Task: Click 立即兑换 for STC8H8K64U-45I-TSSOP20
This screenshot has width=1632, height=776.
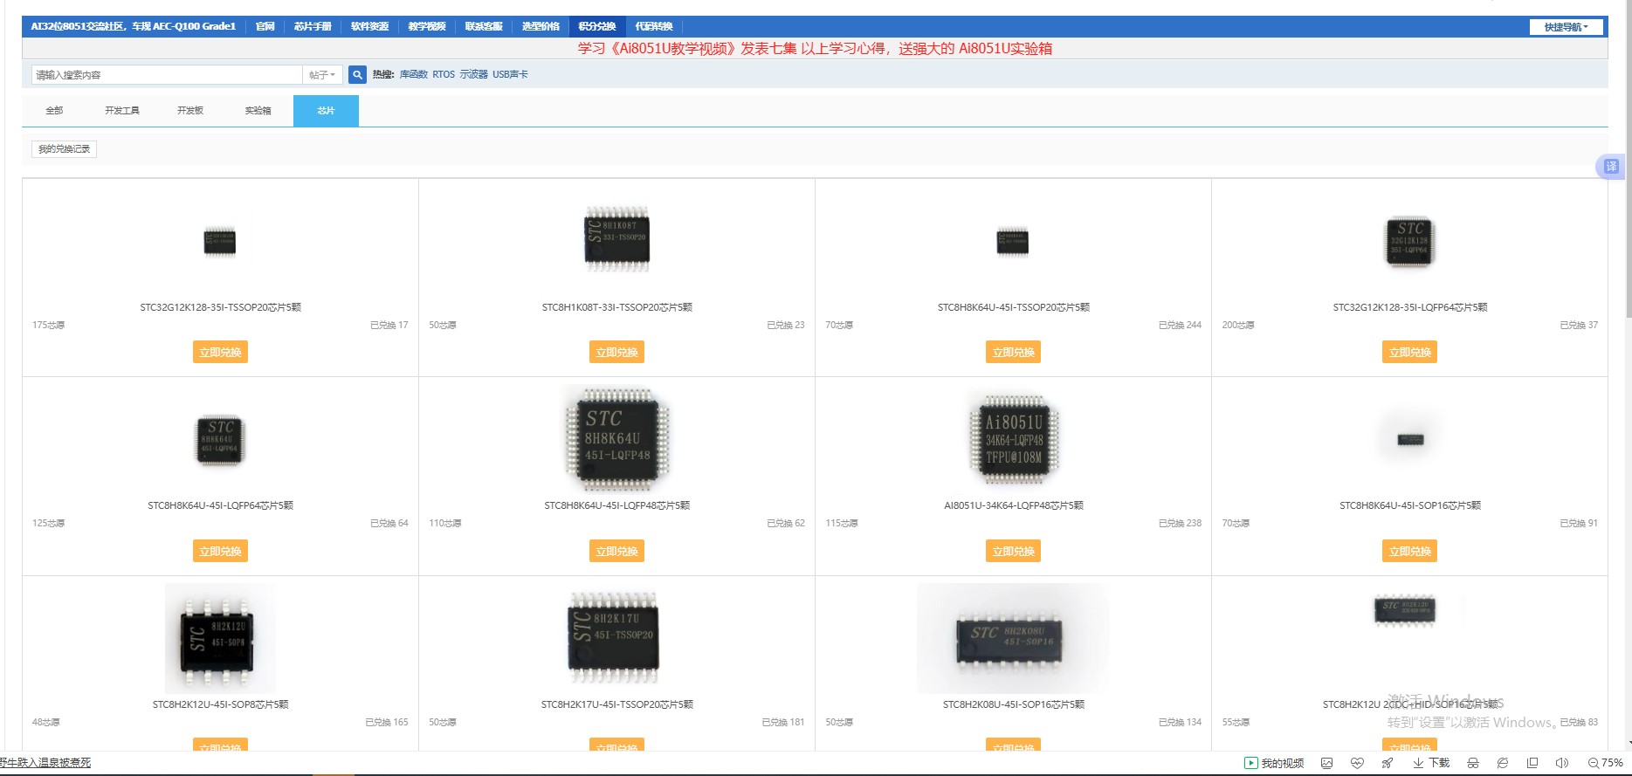Action: pos(1013,353)
